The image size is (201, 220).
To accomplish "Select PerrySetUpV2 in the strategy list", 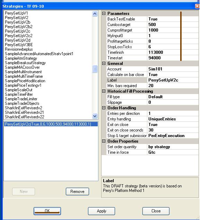I will (17, 18).
